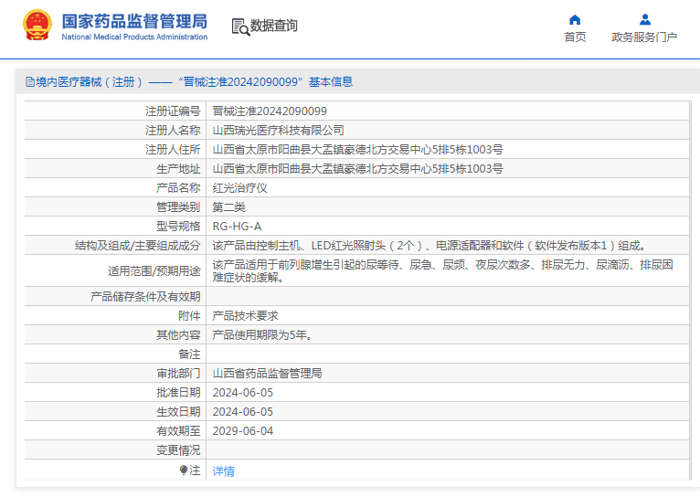The width and height of the screenshot is (700, 497).
Task: Click the 备注 label
Action: 189,354
